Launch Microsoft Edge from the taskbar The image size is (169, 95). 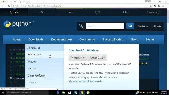[58, 93]
